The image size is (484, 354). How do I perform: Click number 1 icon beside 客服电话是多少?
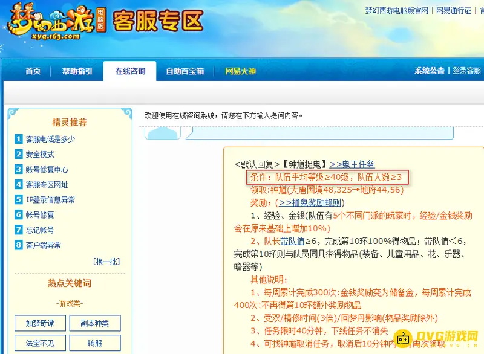coord(19,139)
